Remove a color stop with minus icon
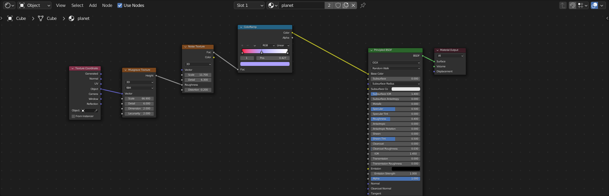The image size is (609, 196). click(248, 46)
